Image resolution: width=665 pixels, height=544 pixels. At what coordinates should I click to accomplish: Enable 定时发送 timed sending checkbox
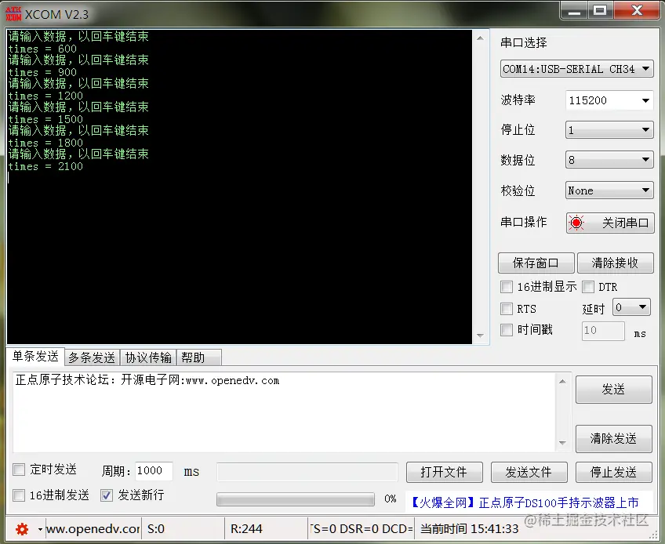(19, 470)
